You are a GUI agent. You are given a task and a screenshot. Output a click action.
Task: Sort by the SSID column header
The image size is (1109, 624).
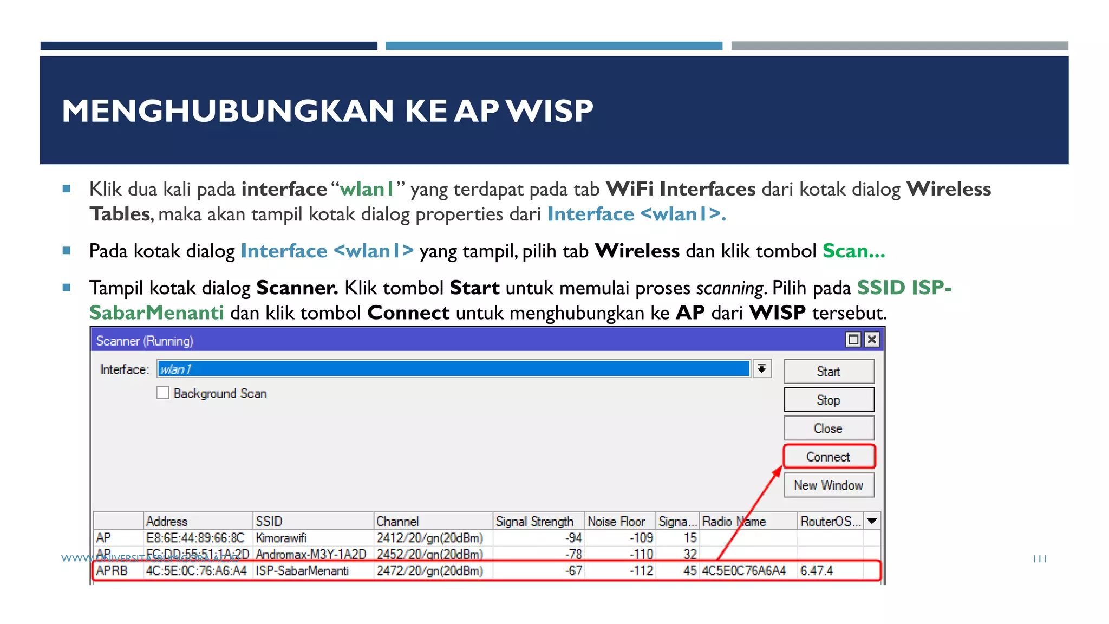[x=314, y=521]
